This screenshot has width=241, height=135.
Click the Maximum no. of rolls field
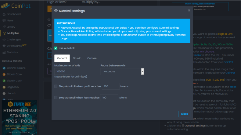[63, 71]
